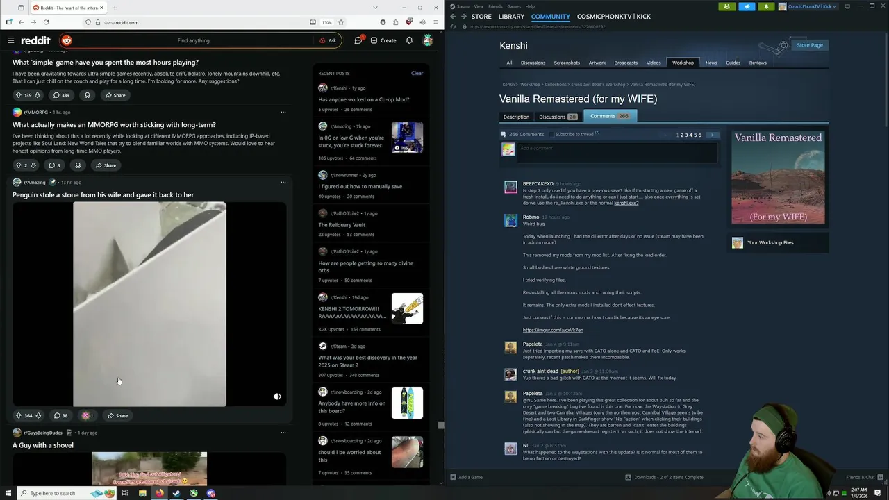This screenshot has height=500, width=889.
Task: Open Steam's View menu
Action: pyautogui.click(x=479, y=6)
